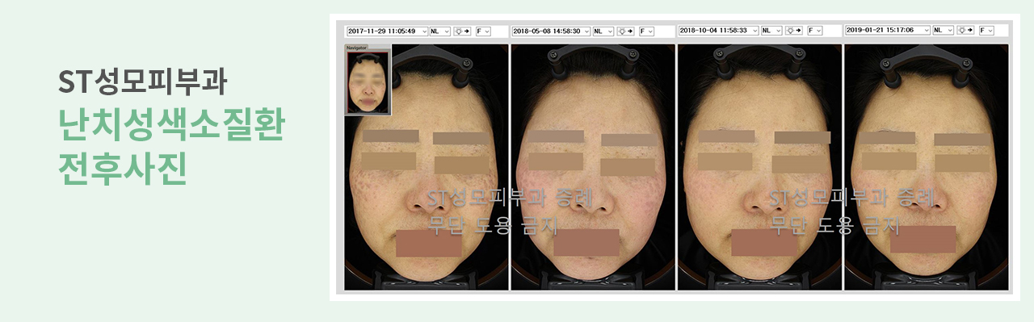The width and height of the screenshot is (1034, 322).
Task: Open the 2018-05-08 14:58:30 date dropdown
Action: click(x=551, y=31)
